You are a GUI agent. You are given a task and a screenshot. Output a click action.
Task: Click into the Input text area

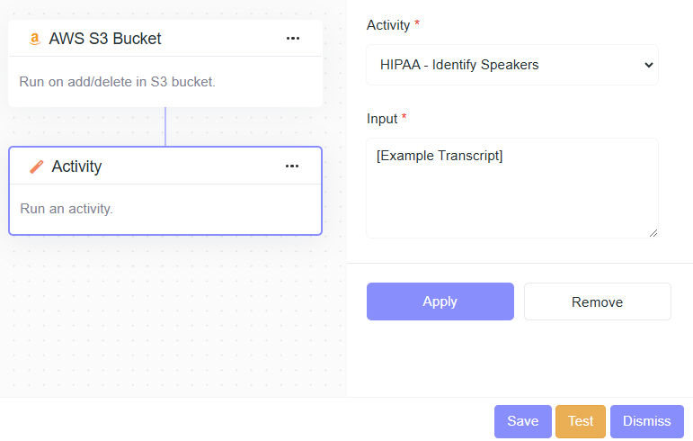click(511, 187)
